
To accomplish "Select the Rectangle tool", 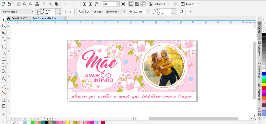I will [x=3, y=59].
